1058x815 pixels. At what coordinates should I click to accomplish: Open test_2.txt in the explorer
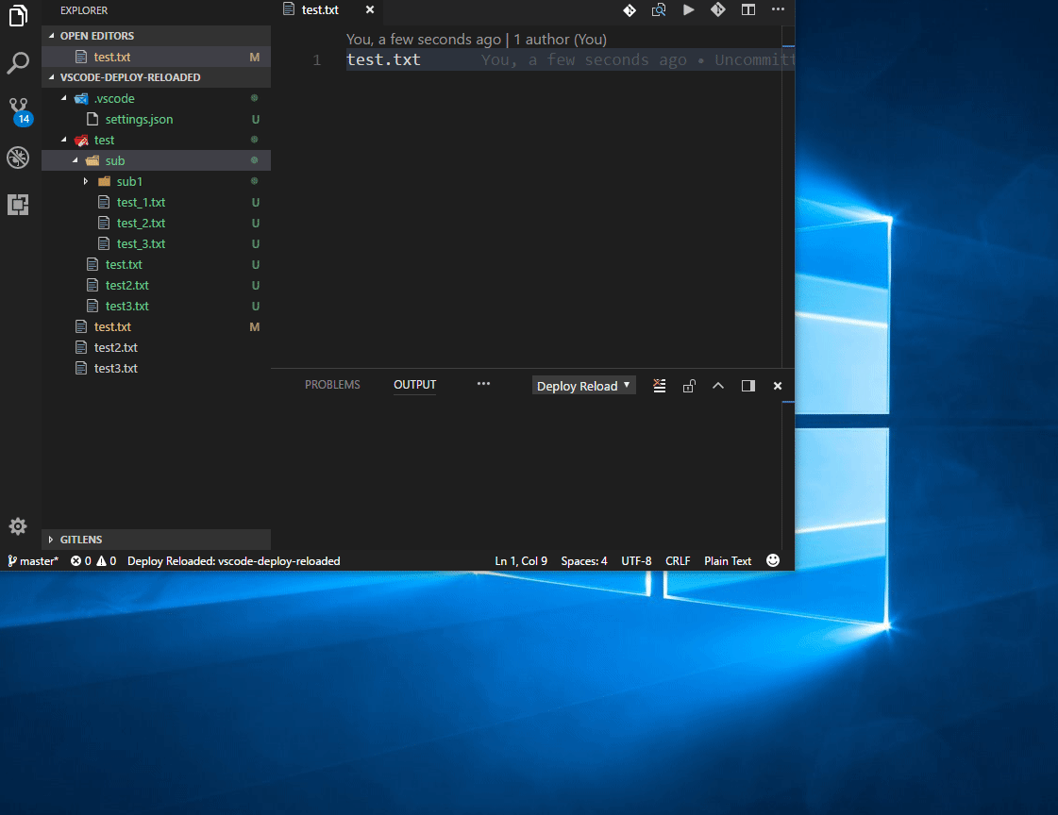[156, 224]
